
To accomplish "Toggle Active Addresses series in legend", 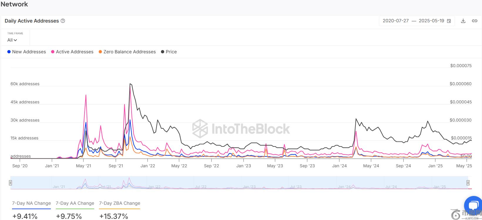I will (72, 52).
